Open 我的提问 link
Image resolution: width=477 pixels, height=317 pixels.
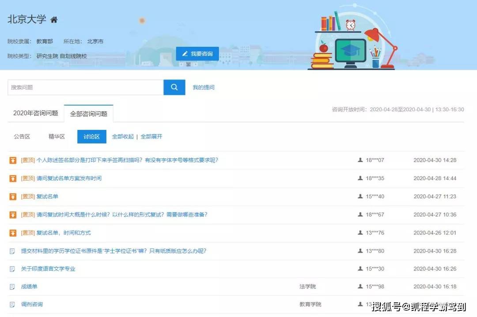[203, 87]
